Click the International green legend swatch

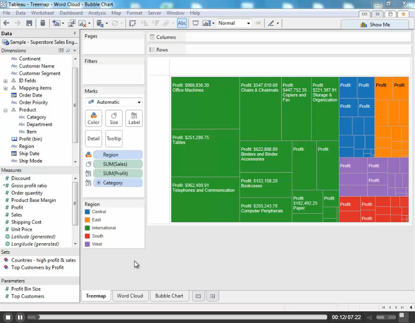(87, 228)
